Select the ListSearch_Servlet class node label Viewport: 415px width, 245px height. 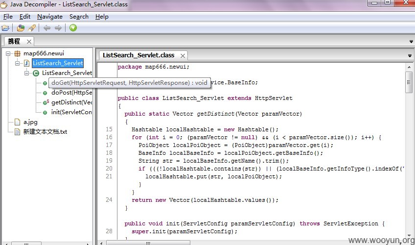point(67,73)
